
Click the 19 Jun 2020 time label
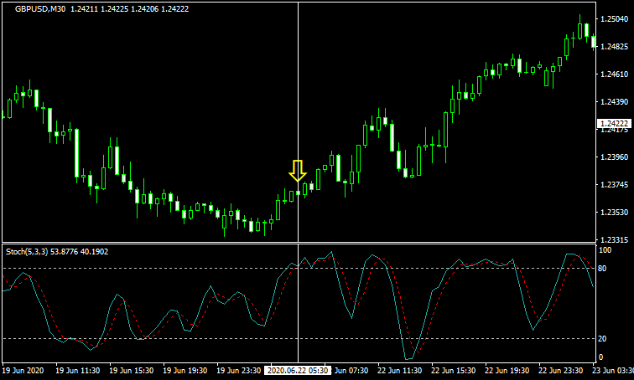click(23, 370)
